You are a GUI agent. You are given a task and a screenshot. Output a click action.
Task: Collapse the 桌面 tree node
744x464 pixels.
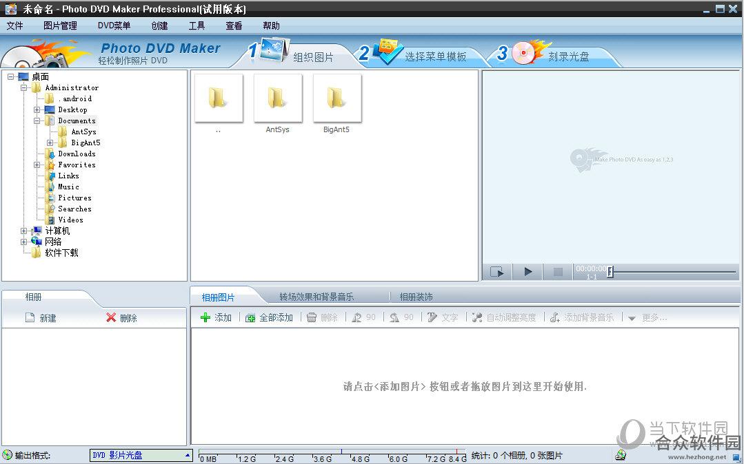point(10,77)
